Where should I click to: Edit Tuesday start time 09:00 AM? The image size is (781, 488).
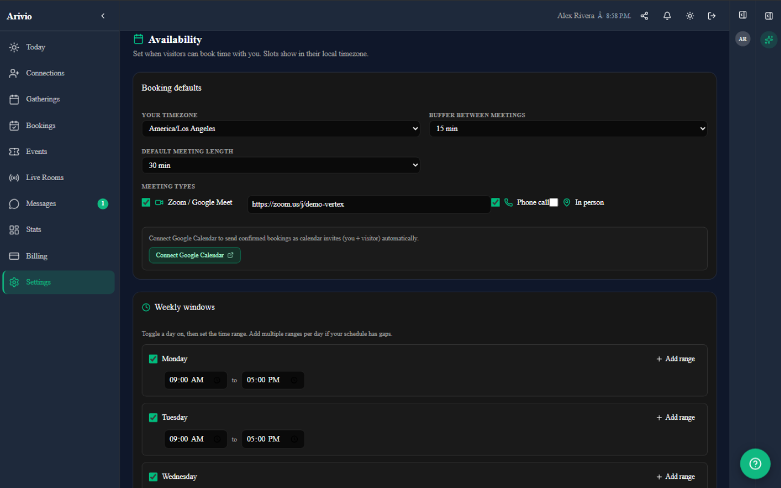click(x=196, y=439)
